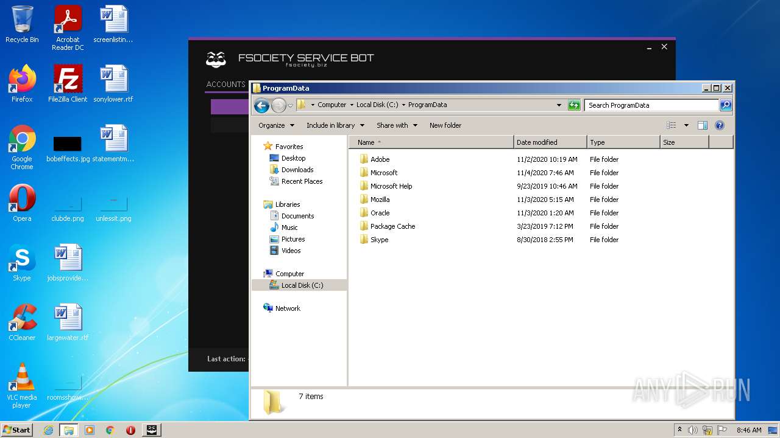The height and width of the screenshot is (438, 780).
Task: Launch Google Chrome desktop shortcut
Action: tap(22, 147)
